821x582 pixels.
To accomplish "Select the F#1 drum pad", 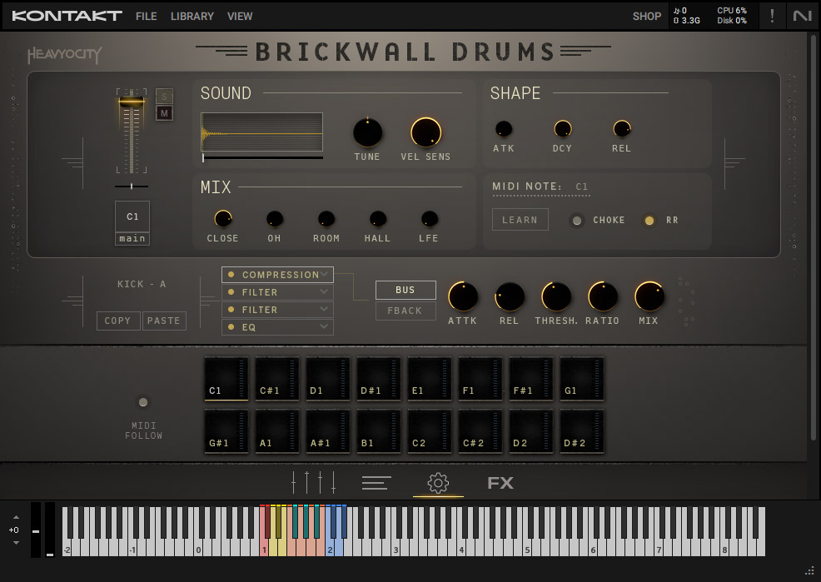I will (x=531, y=380).
